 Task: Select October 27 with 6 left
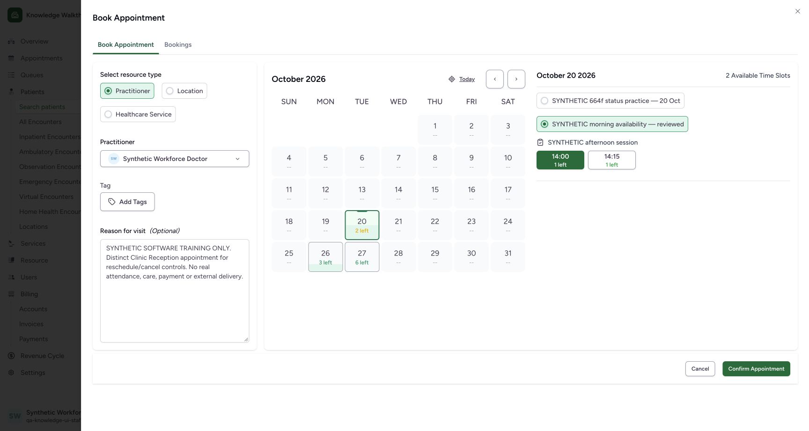pos(362,257)
